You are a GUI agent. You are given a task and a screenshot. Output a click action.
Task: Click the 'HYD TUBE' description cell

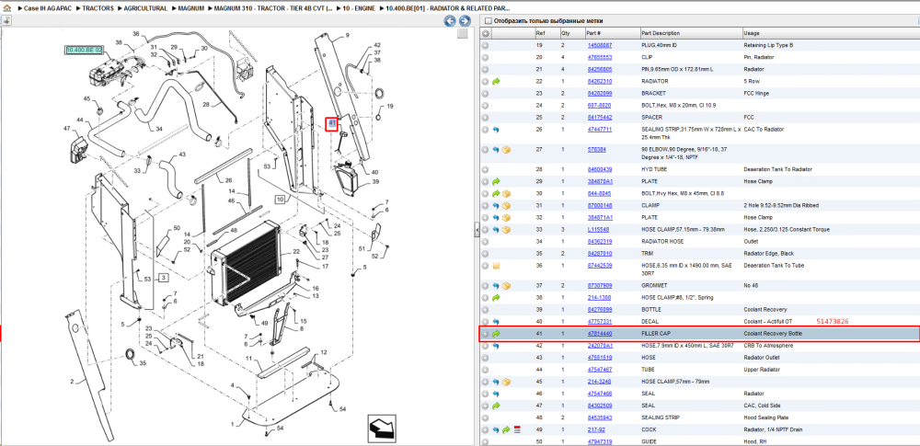point(652,169)
